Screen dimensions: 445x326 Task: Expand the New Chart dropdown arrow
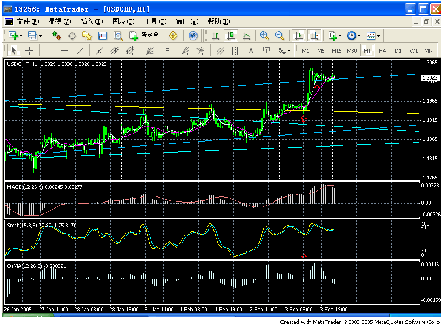(x=21, y=36)
